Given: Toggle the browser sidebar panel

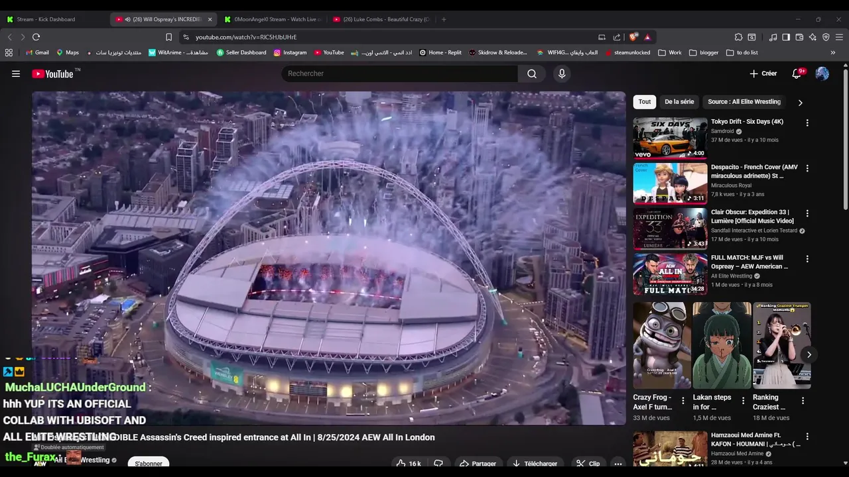Looking at the screenshot, I should tap(786, 37).
